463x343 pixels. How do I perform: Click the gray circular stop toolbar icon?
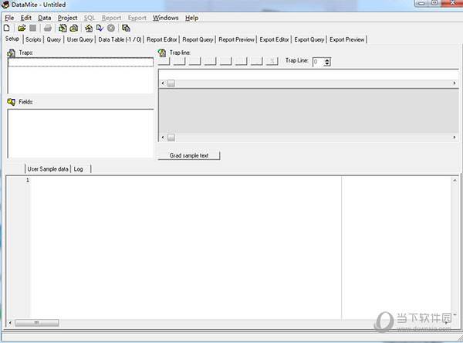[x=111, y=28]
